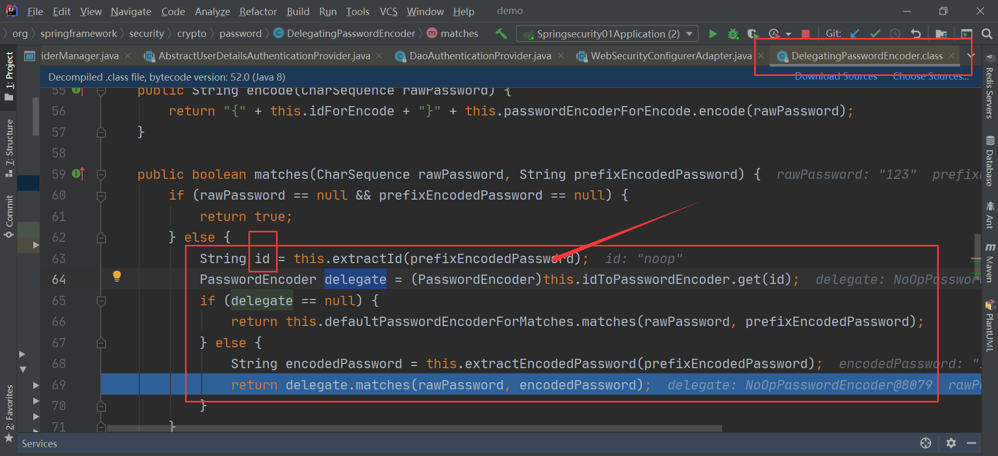Close the DelegatingPasswordEncoder.class tab

(x=951, y=56)
